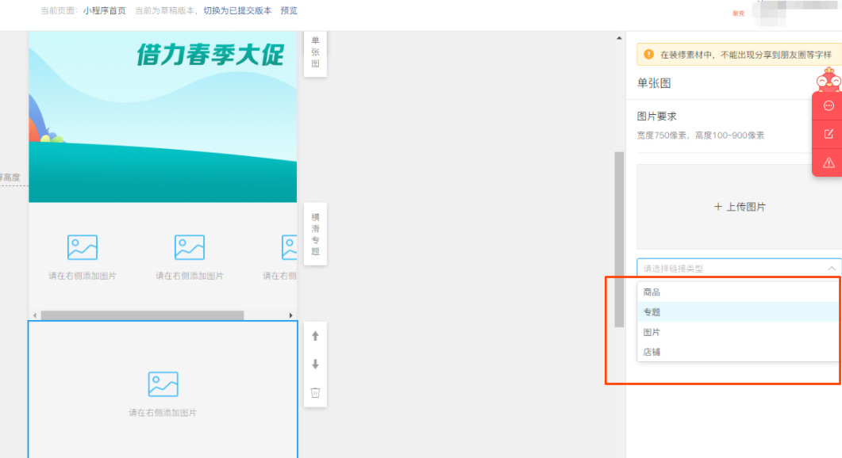Click the image placeholder icon in selected block
This screenshot has width=842, height=458.
[163, 383]
